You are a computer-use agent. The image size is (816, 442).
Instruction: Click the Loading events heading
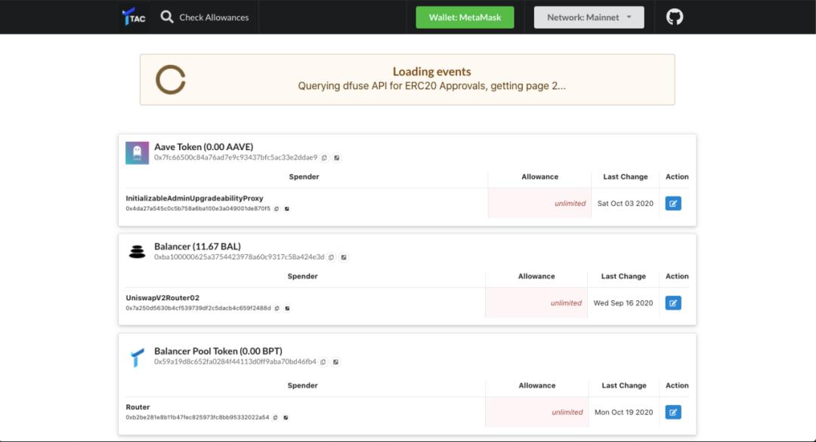click(x=431, y=72)
